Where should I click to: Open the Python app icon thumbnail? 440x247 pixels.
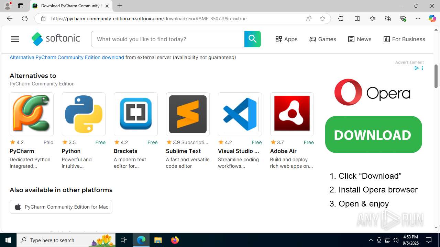pyautogui.click(x=84, y=114)
